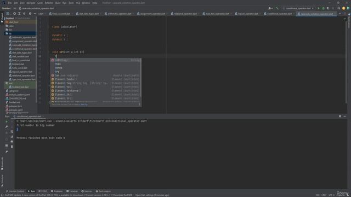Screen dimensions: 351x197
Task: Show the hidden editor tabs dropdown
Action: coord(340,14)
